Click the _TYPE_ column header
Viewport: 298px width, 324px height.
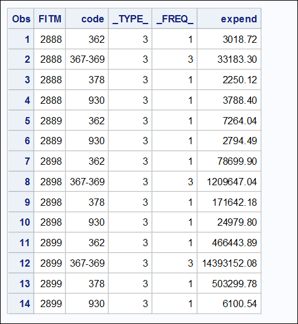coord(130,19)
